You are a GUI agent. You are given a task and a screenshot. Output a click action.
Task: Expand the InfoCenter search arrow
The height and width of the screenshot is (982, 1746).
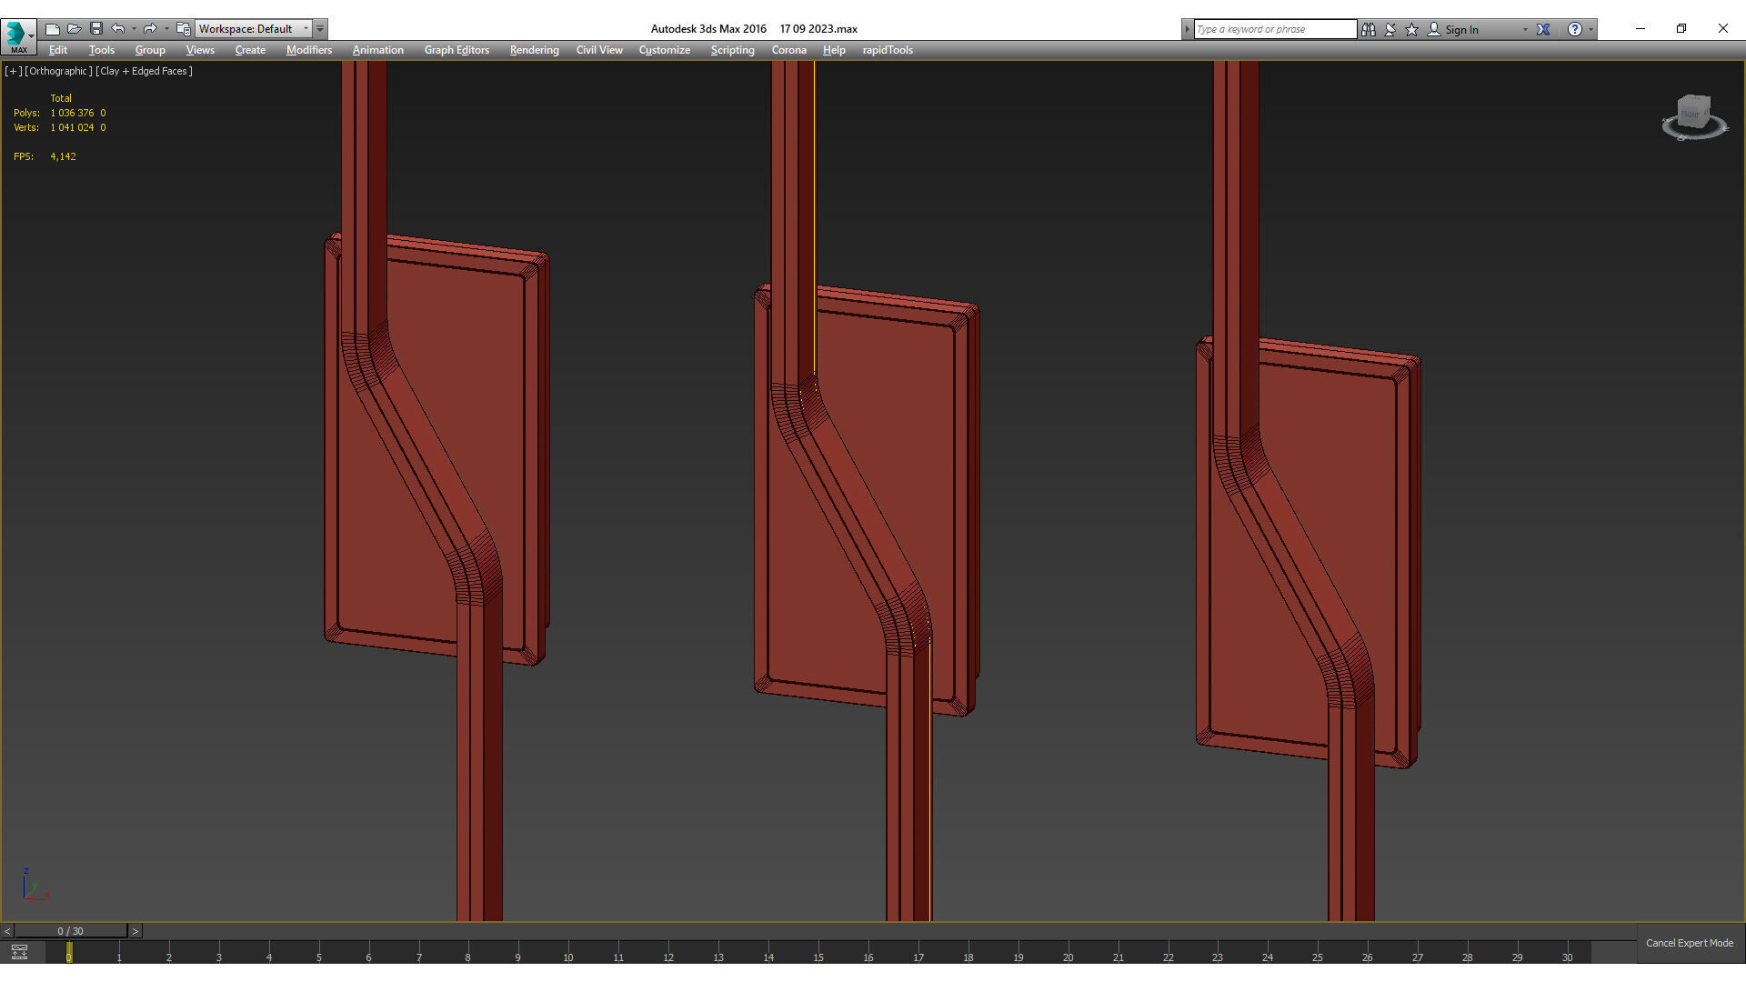click(x=1187, y=29)
